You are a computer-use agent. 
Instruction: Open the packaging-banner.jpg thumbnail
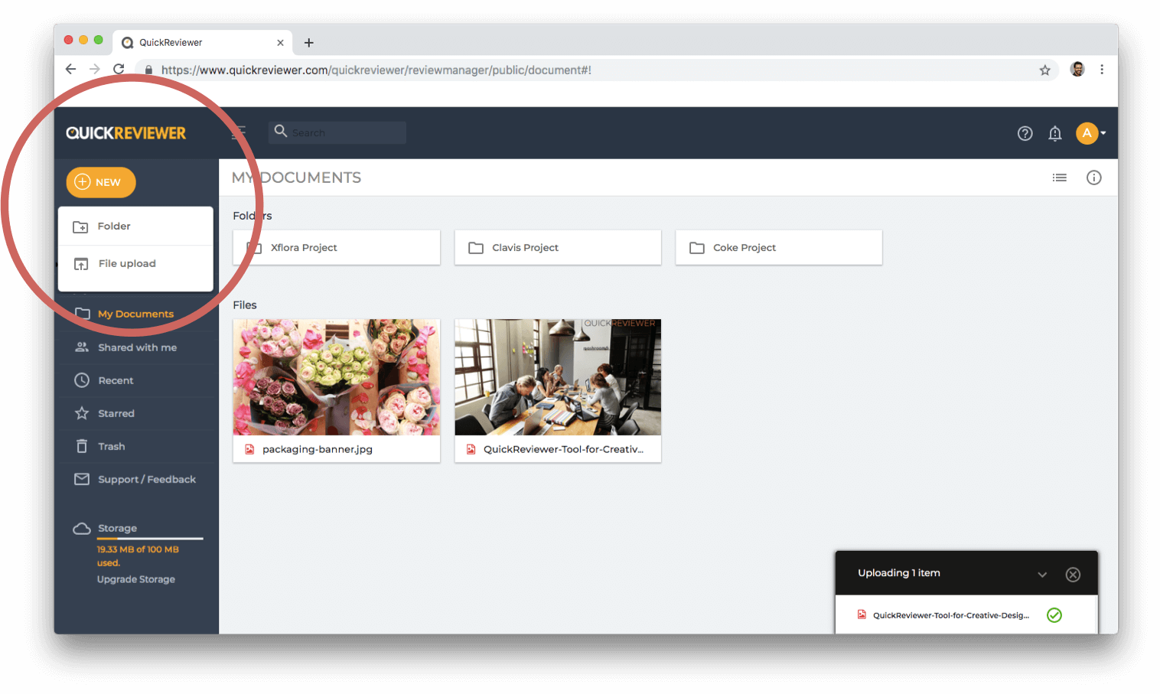click(x=337, y=377)
